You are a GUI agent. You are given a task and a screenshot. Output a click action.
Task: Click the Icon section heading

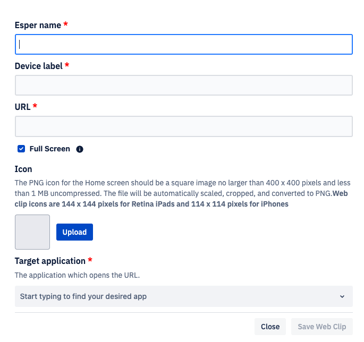coord(23,169)
